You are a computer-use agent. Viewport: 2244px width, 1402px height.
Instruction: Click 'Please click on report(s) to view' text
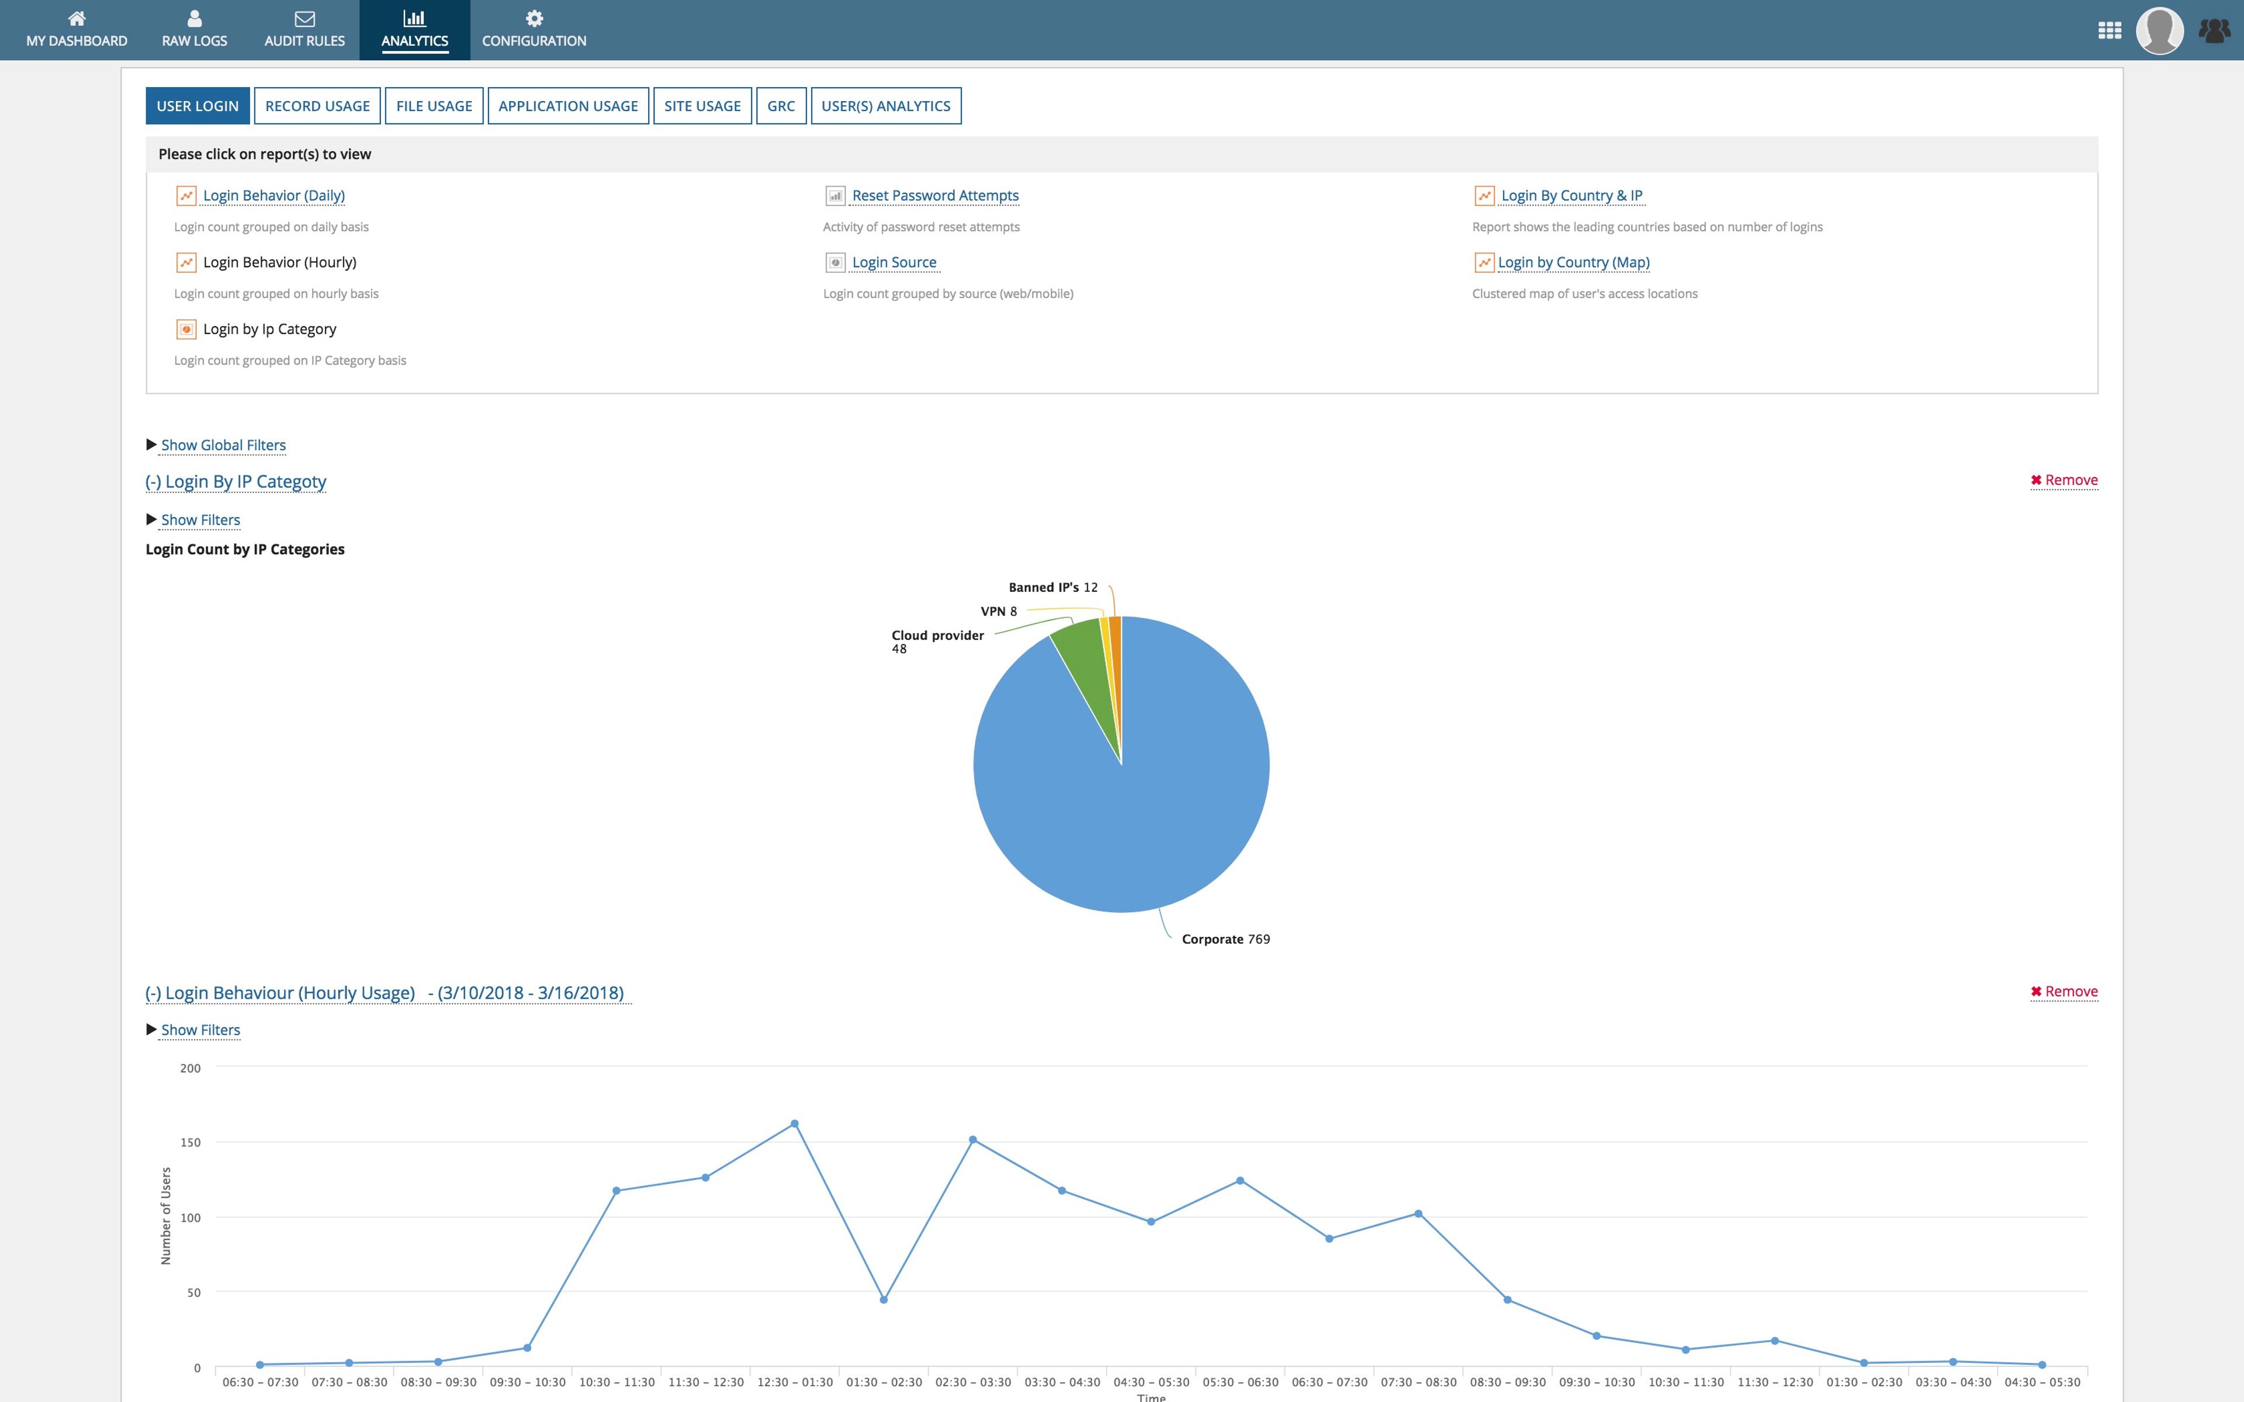[x=264, y=154]
